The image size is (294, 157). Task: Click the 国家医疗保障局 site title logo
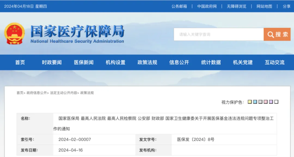[77, 34]
